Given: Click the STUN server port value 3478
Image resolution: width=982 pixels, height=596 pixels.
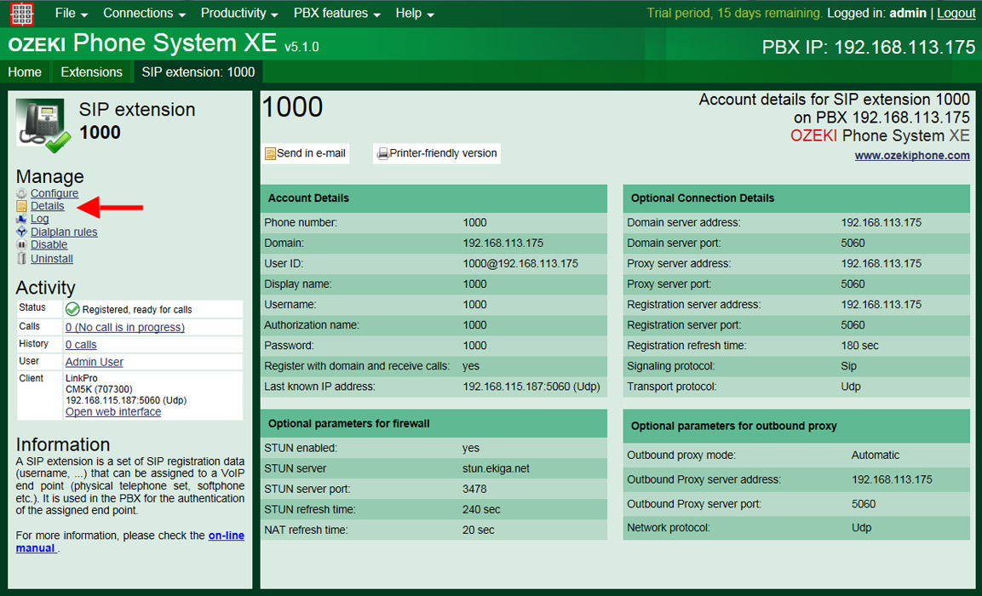Looking at the screenshot, I should tap(474, 489).
